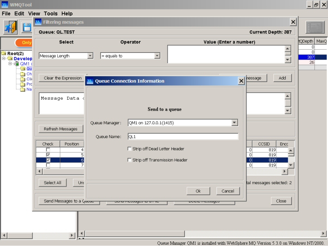Click the WMQTool title bar logo icon
This screenshot has width=328, height=246.
point(5,5)
